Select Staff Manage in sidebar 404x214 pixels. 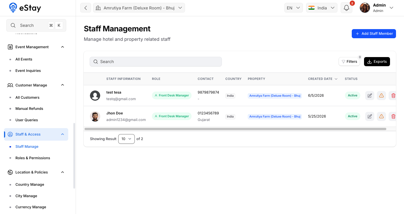tap(27, 147)
